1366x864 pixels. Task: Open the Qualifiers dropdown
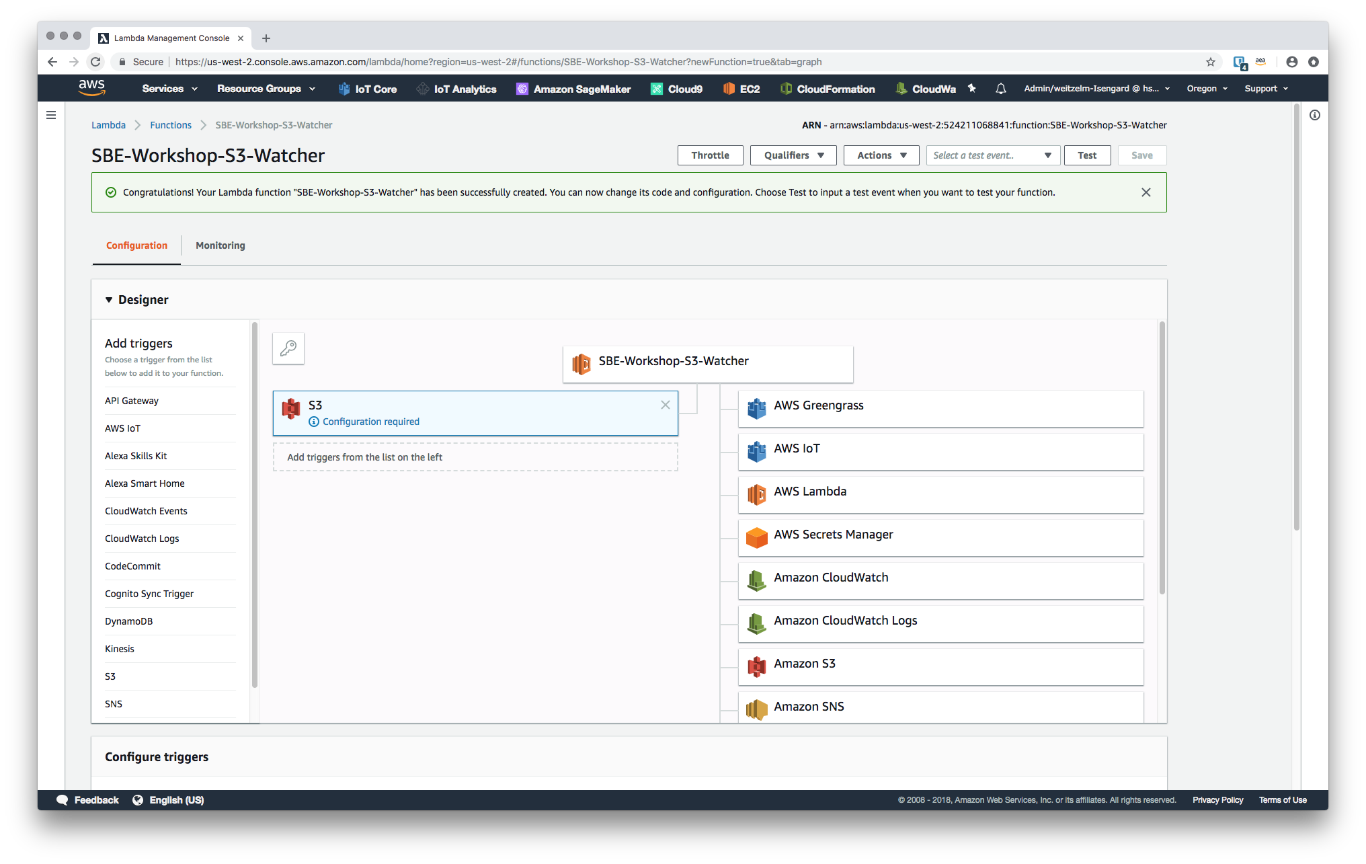793,155
